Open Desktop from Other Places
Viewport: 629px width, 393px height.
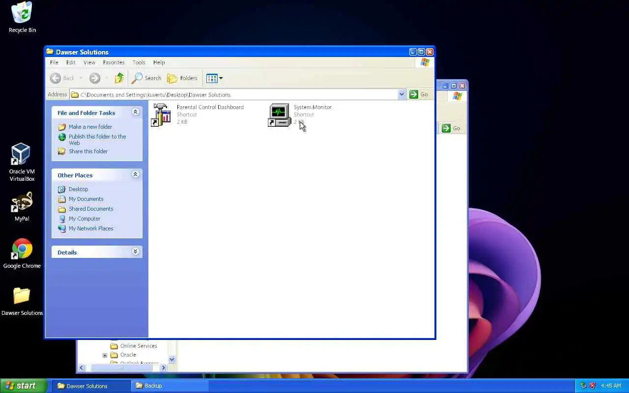tap(78, 189)
